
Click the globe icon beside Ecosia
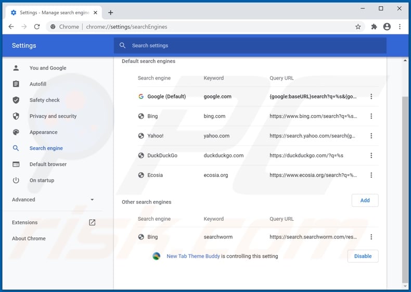pos(141,175)
